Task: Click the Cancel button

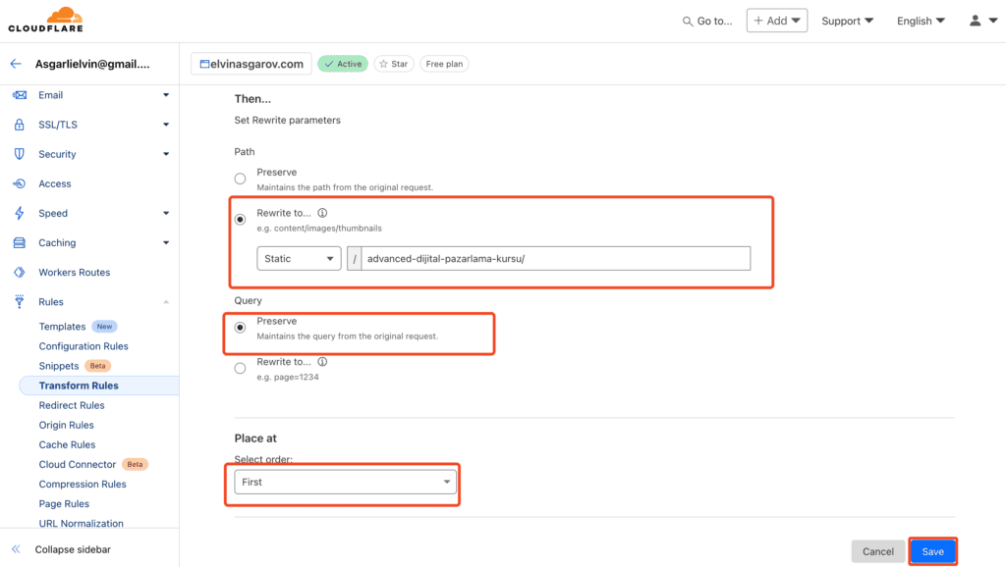Action: tap(877, 551)
